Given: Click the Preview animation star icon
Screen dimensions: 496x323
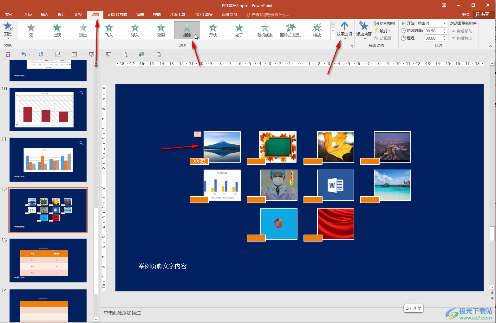Looking at the screenshot, I should pos(8,26).
